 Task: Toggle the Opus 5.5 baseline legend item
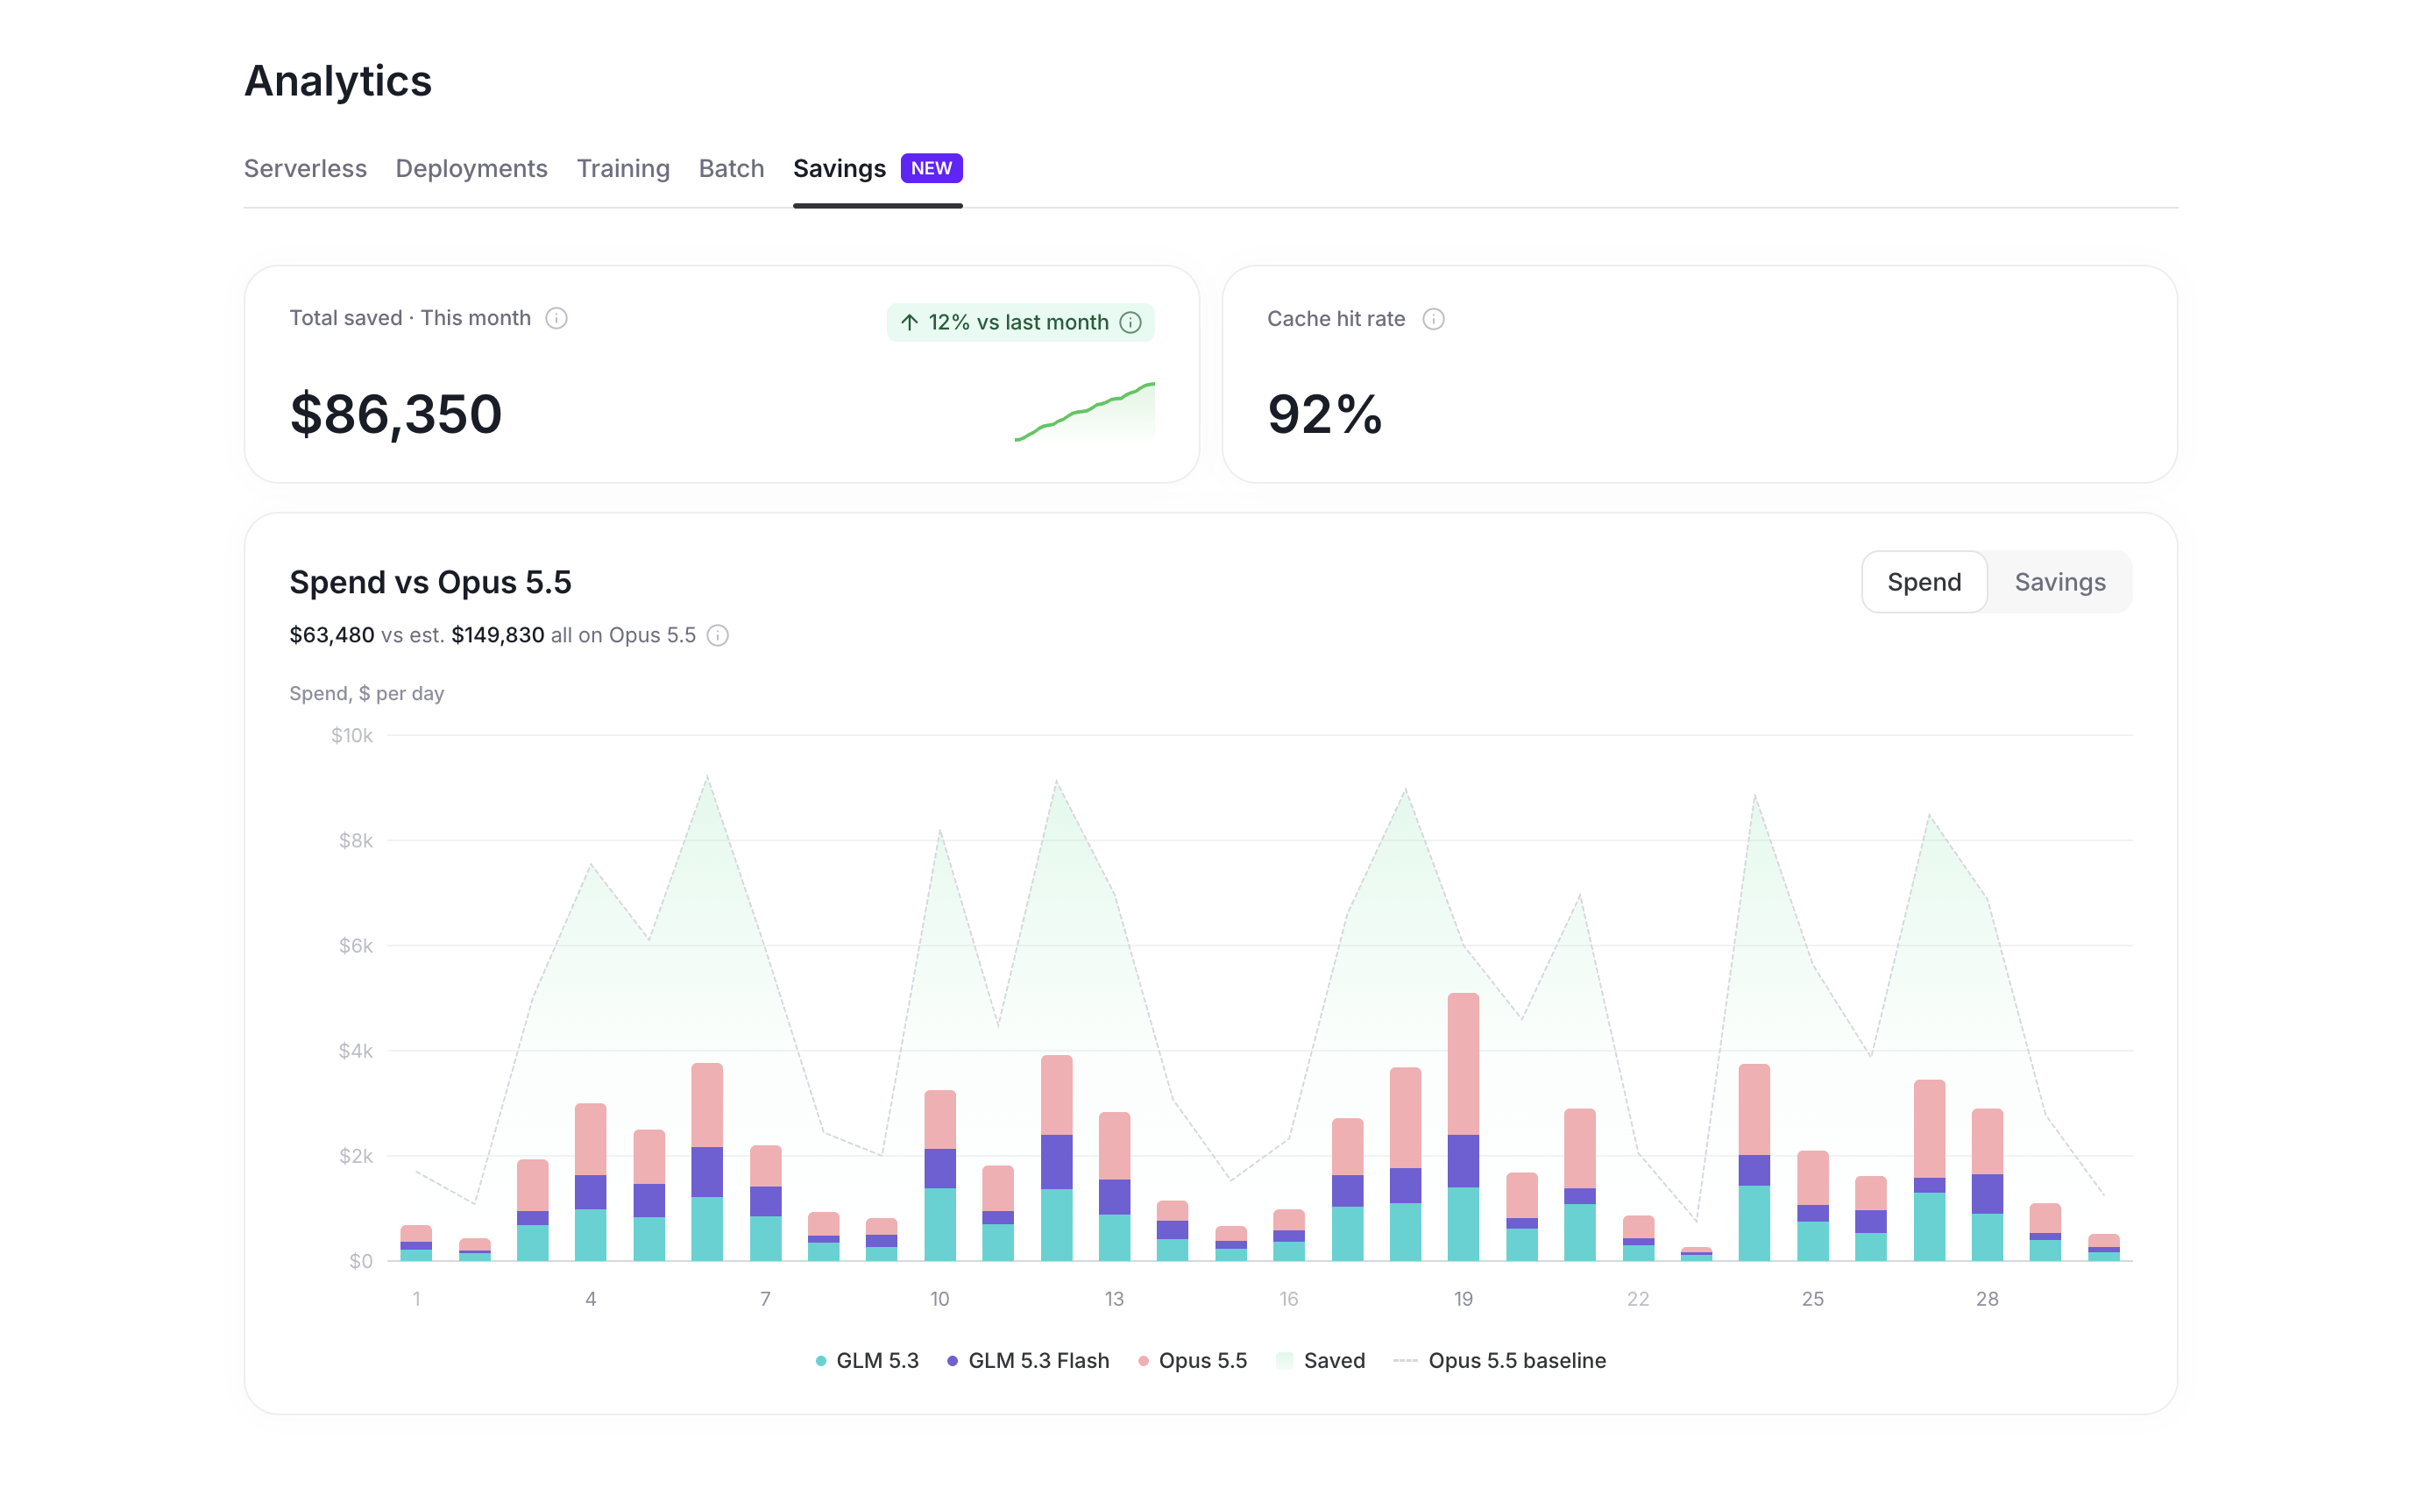(x=1499, y=1360)
